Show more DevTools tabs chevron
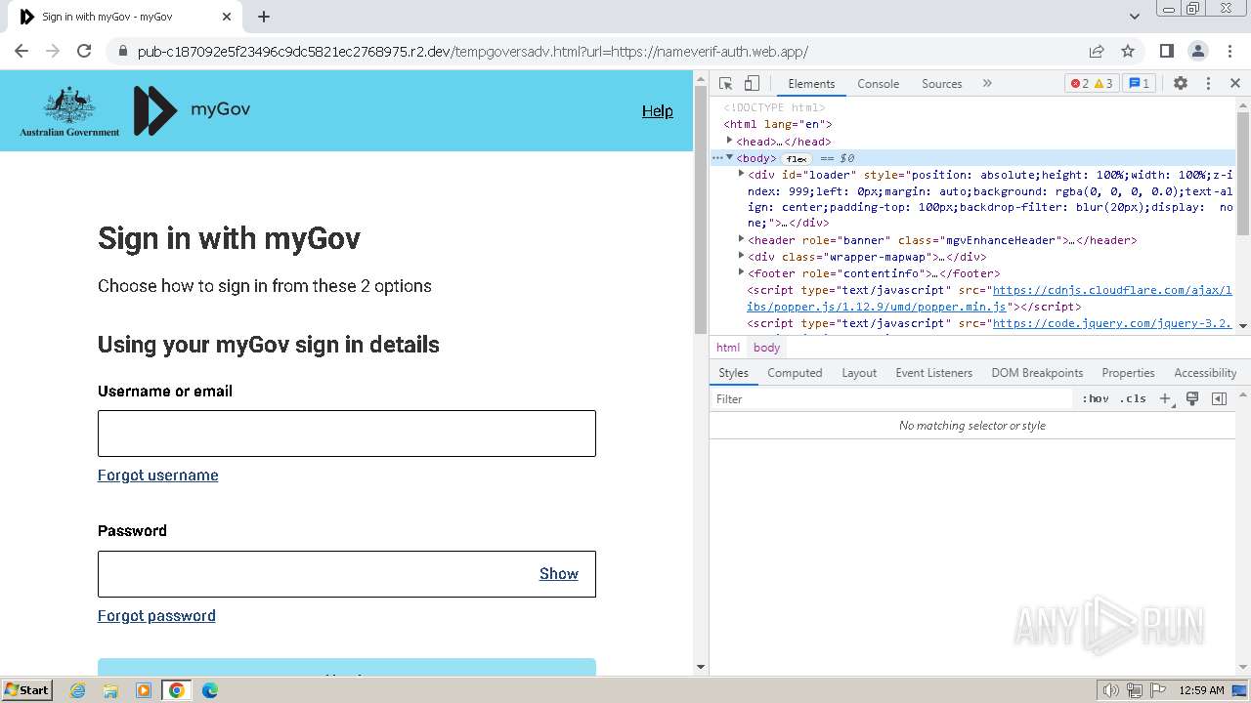 point(987,83)
